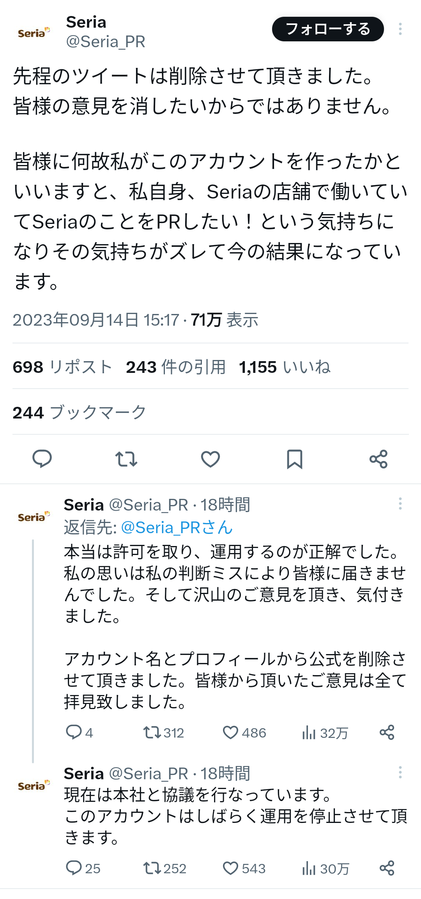This screenshot has width=421, height=899.
Task: Open more options for main tweet
Action: click(x=400, y=29)
